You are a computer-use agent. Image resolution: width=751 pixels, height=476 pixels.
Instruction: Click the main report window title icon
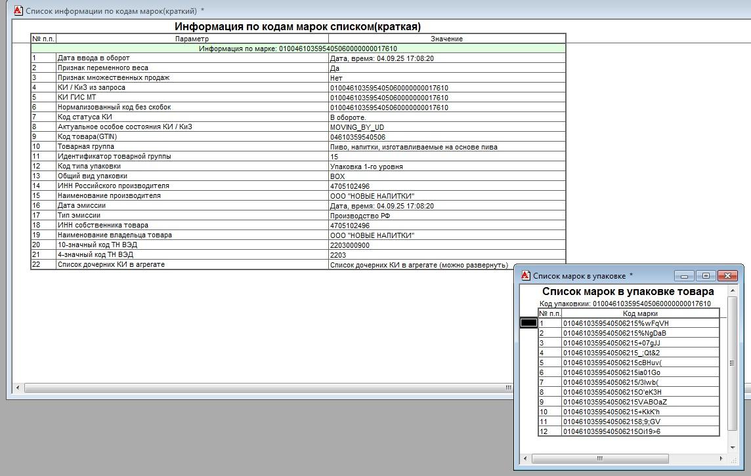click(18, 10)
